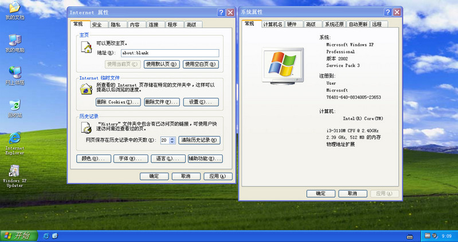458x242 pixels.
Task: Click the tray icon next to the clock
Action: (434, 236)
